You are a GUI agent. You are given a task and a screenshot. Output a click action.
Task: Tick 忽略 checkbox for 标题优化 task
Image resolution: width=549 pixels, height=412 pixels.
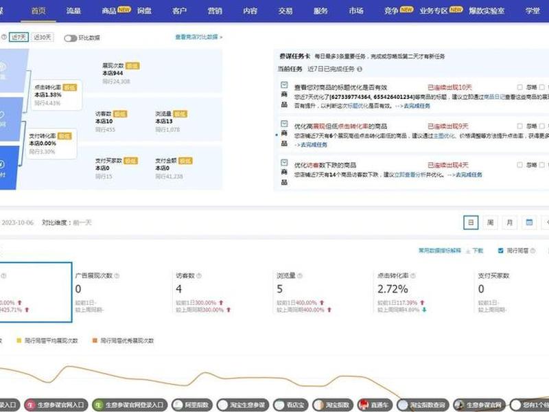coord(519,87)
